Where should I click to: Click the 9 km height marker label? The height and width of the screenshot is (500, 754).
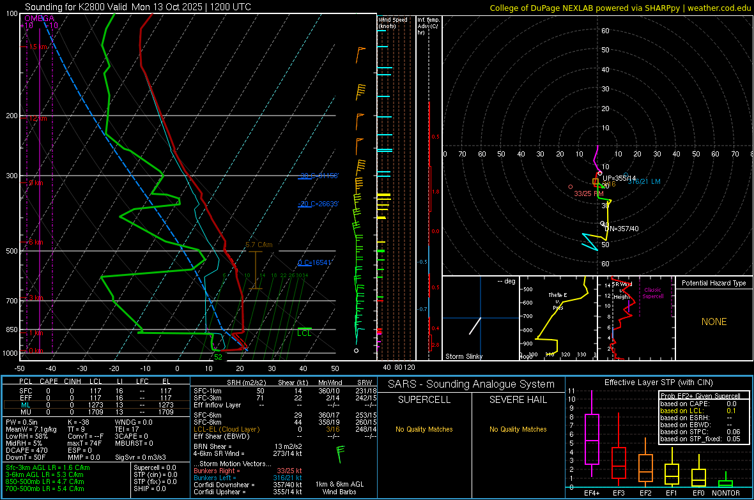pos(36,183)
